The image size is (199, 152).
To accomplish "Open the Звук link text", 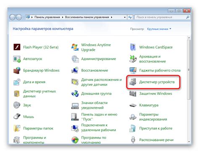I will coord(27,105).
